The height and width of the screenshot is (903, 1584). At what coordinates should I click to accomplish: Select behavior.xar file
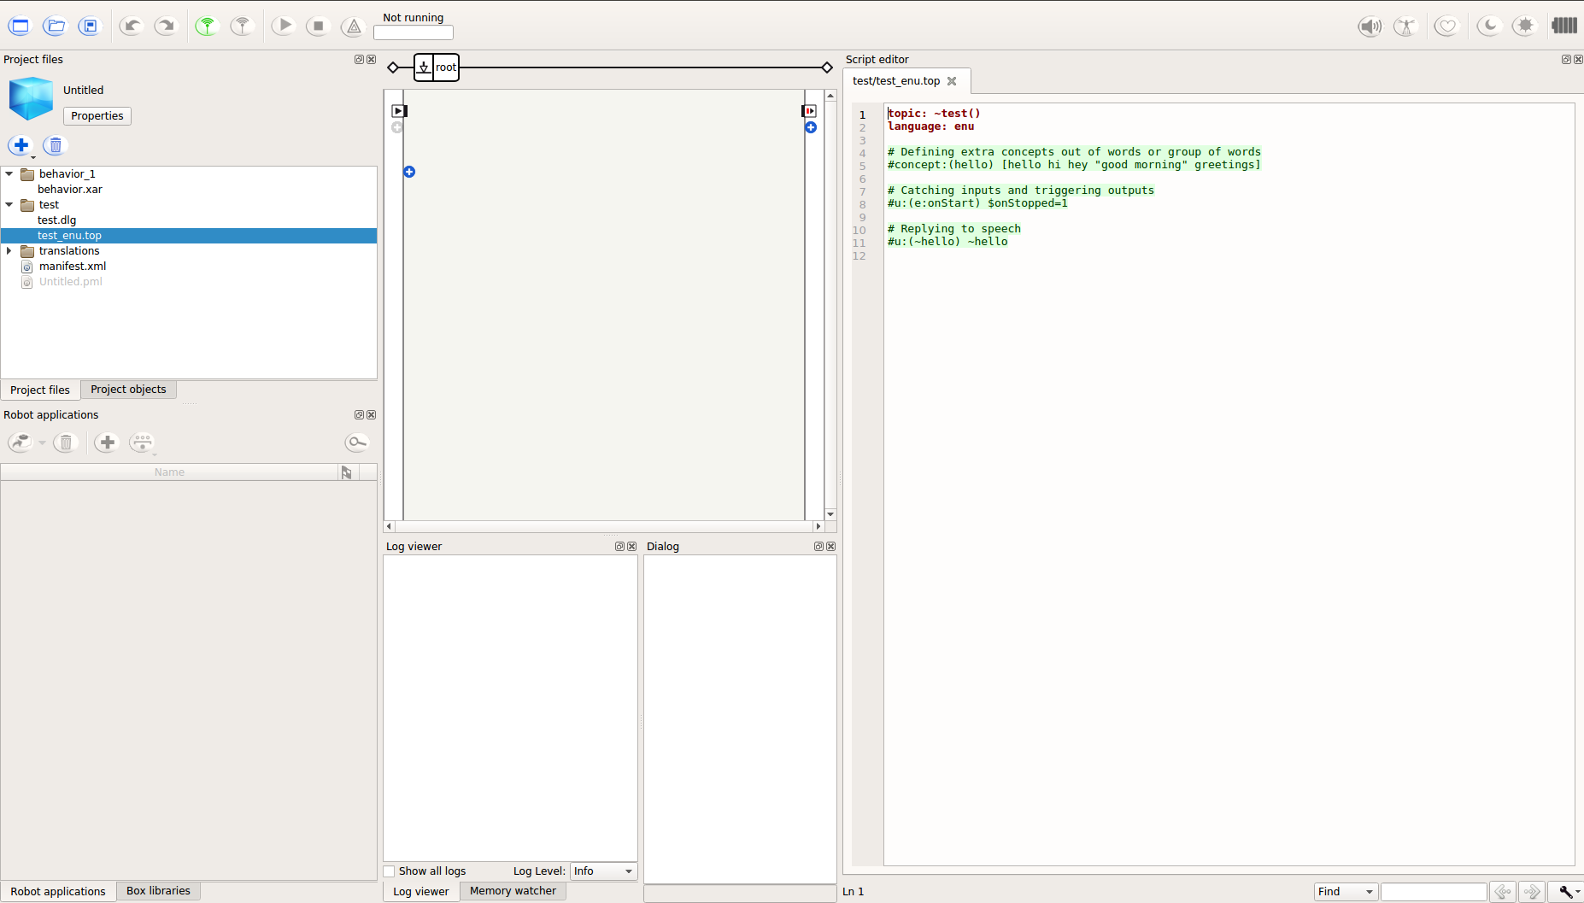(x=70, y=190)
